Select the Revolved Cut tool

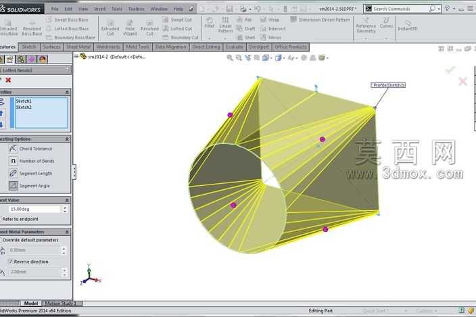click(149, 28)
